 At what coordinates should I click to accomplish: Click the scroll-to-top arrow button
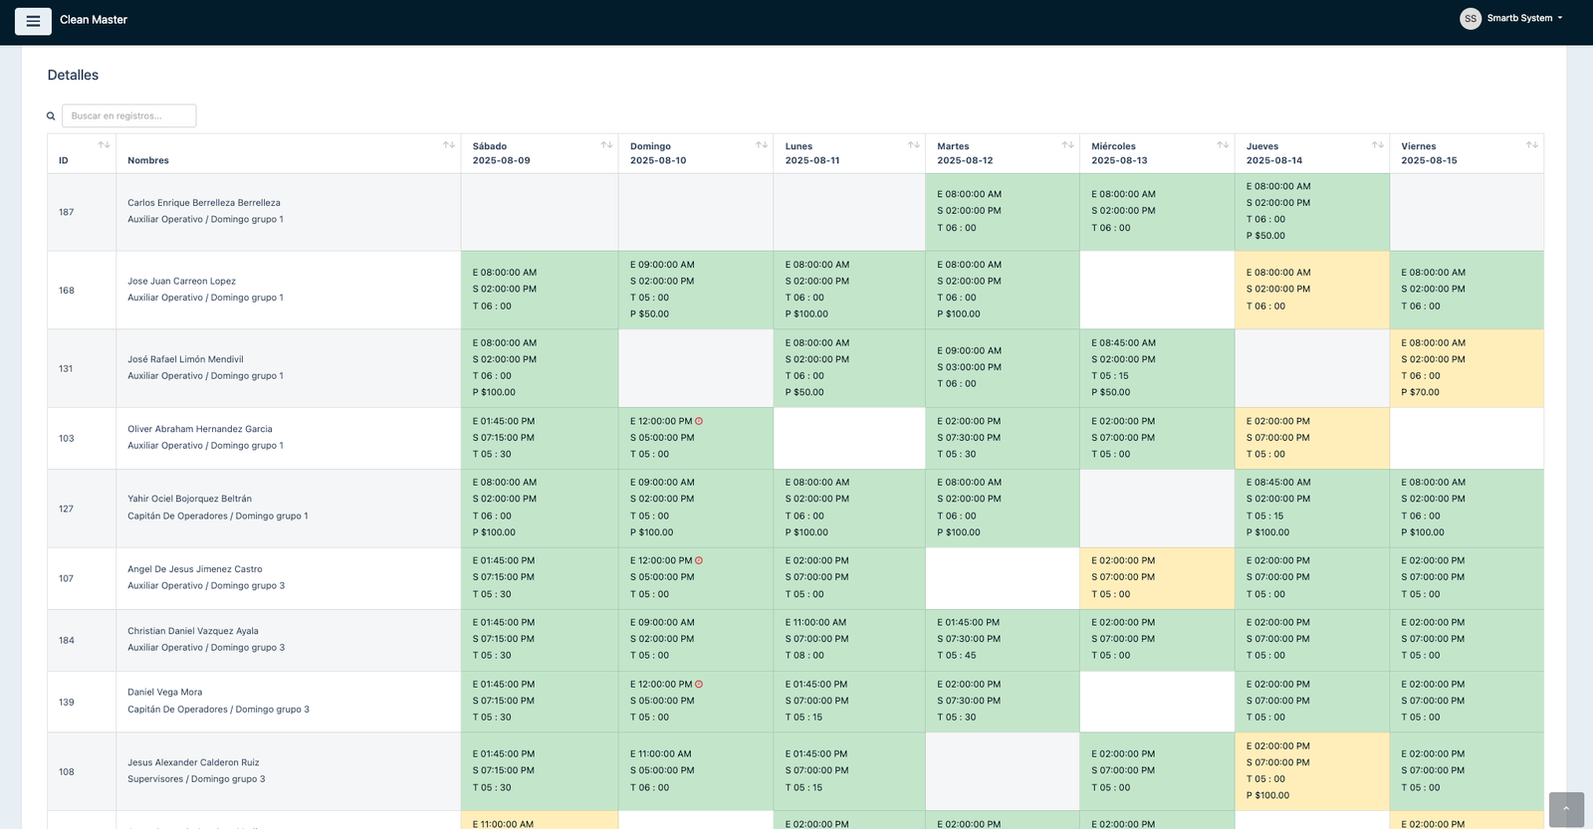[1566, 809]
